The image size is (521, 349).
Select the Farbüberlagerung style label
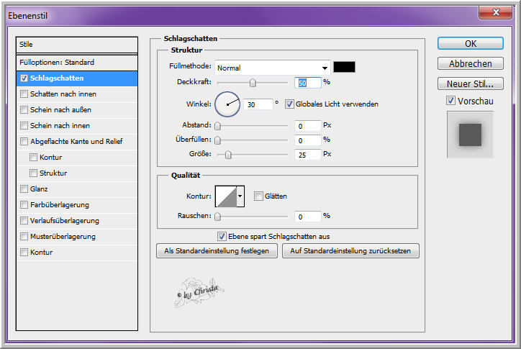point(60,205)
